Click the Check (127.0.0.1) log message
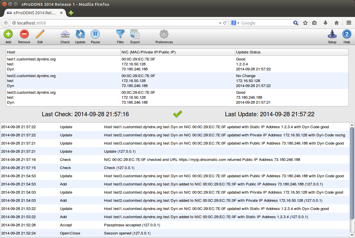Viewport: 355px width, 238px height. [x=119, y=168]
